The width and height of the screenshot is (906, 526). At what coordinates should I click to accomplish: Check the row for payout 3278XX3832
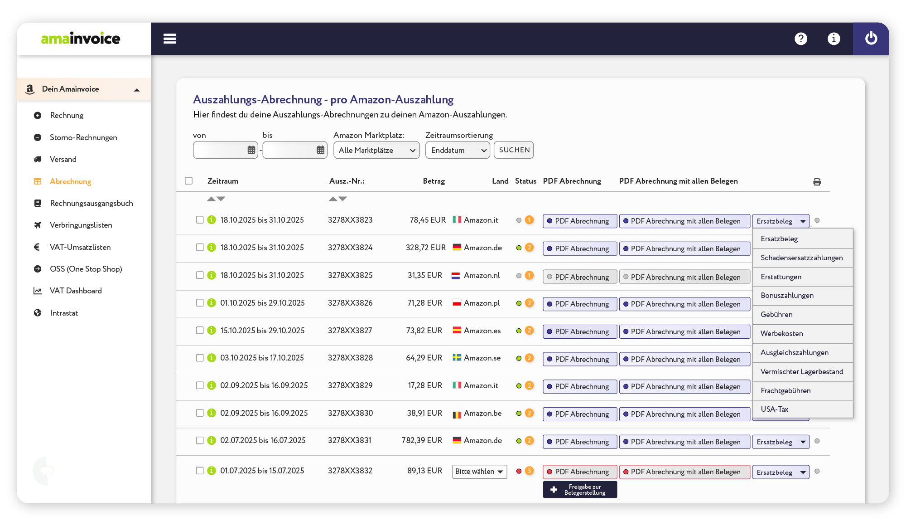(x=200, y=471)
